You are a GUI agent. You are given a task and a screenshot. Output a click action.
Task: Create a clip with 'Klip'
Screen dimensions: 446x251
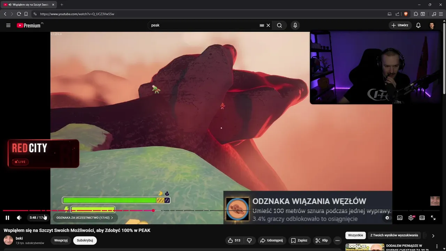(x=322, y=240)
